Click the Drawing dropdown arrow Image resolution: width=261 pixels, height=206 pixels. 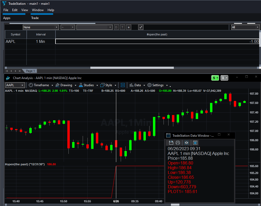pos(75,85)
